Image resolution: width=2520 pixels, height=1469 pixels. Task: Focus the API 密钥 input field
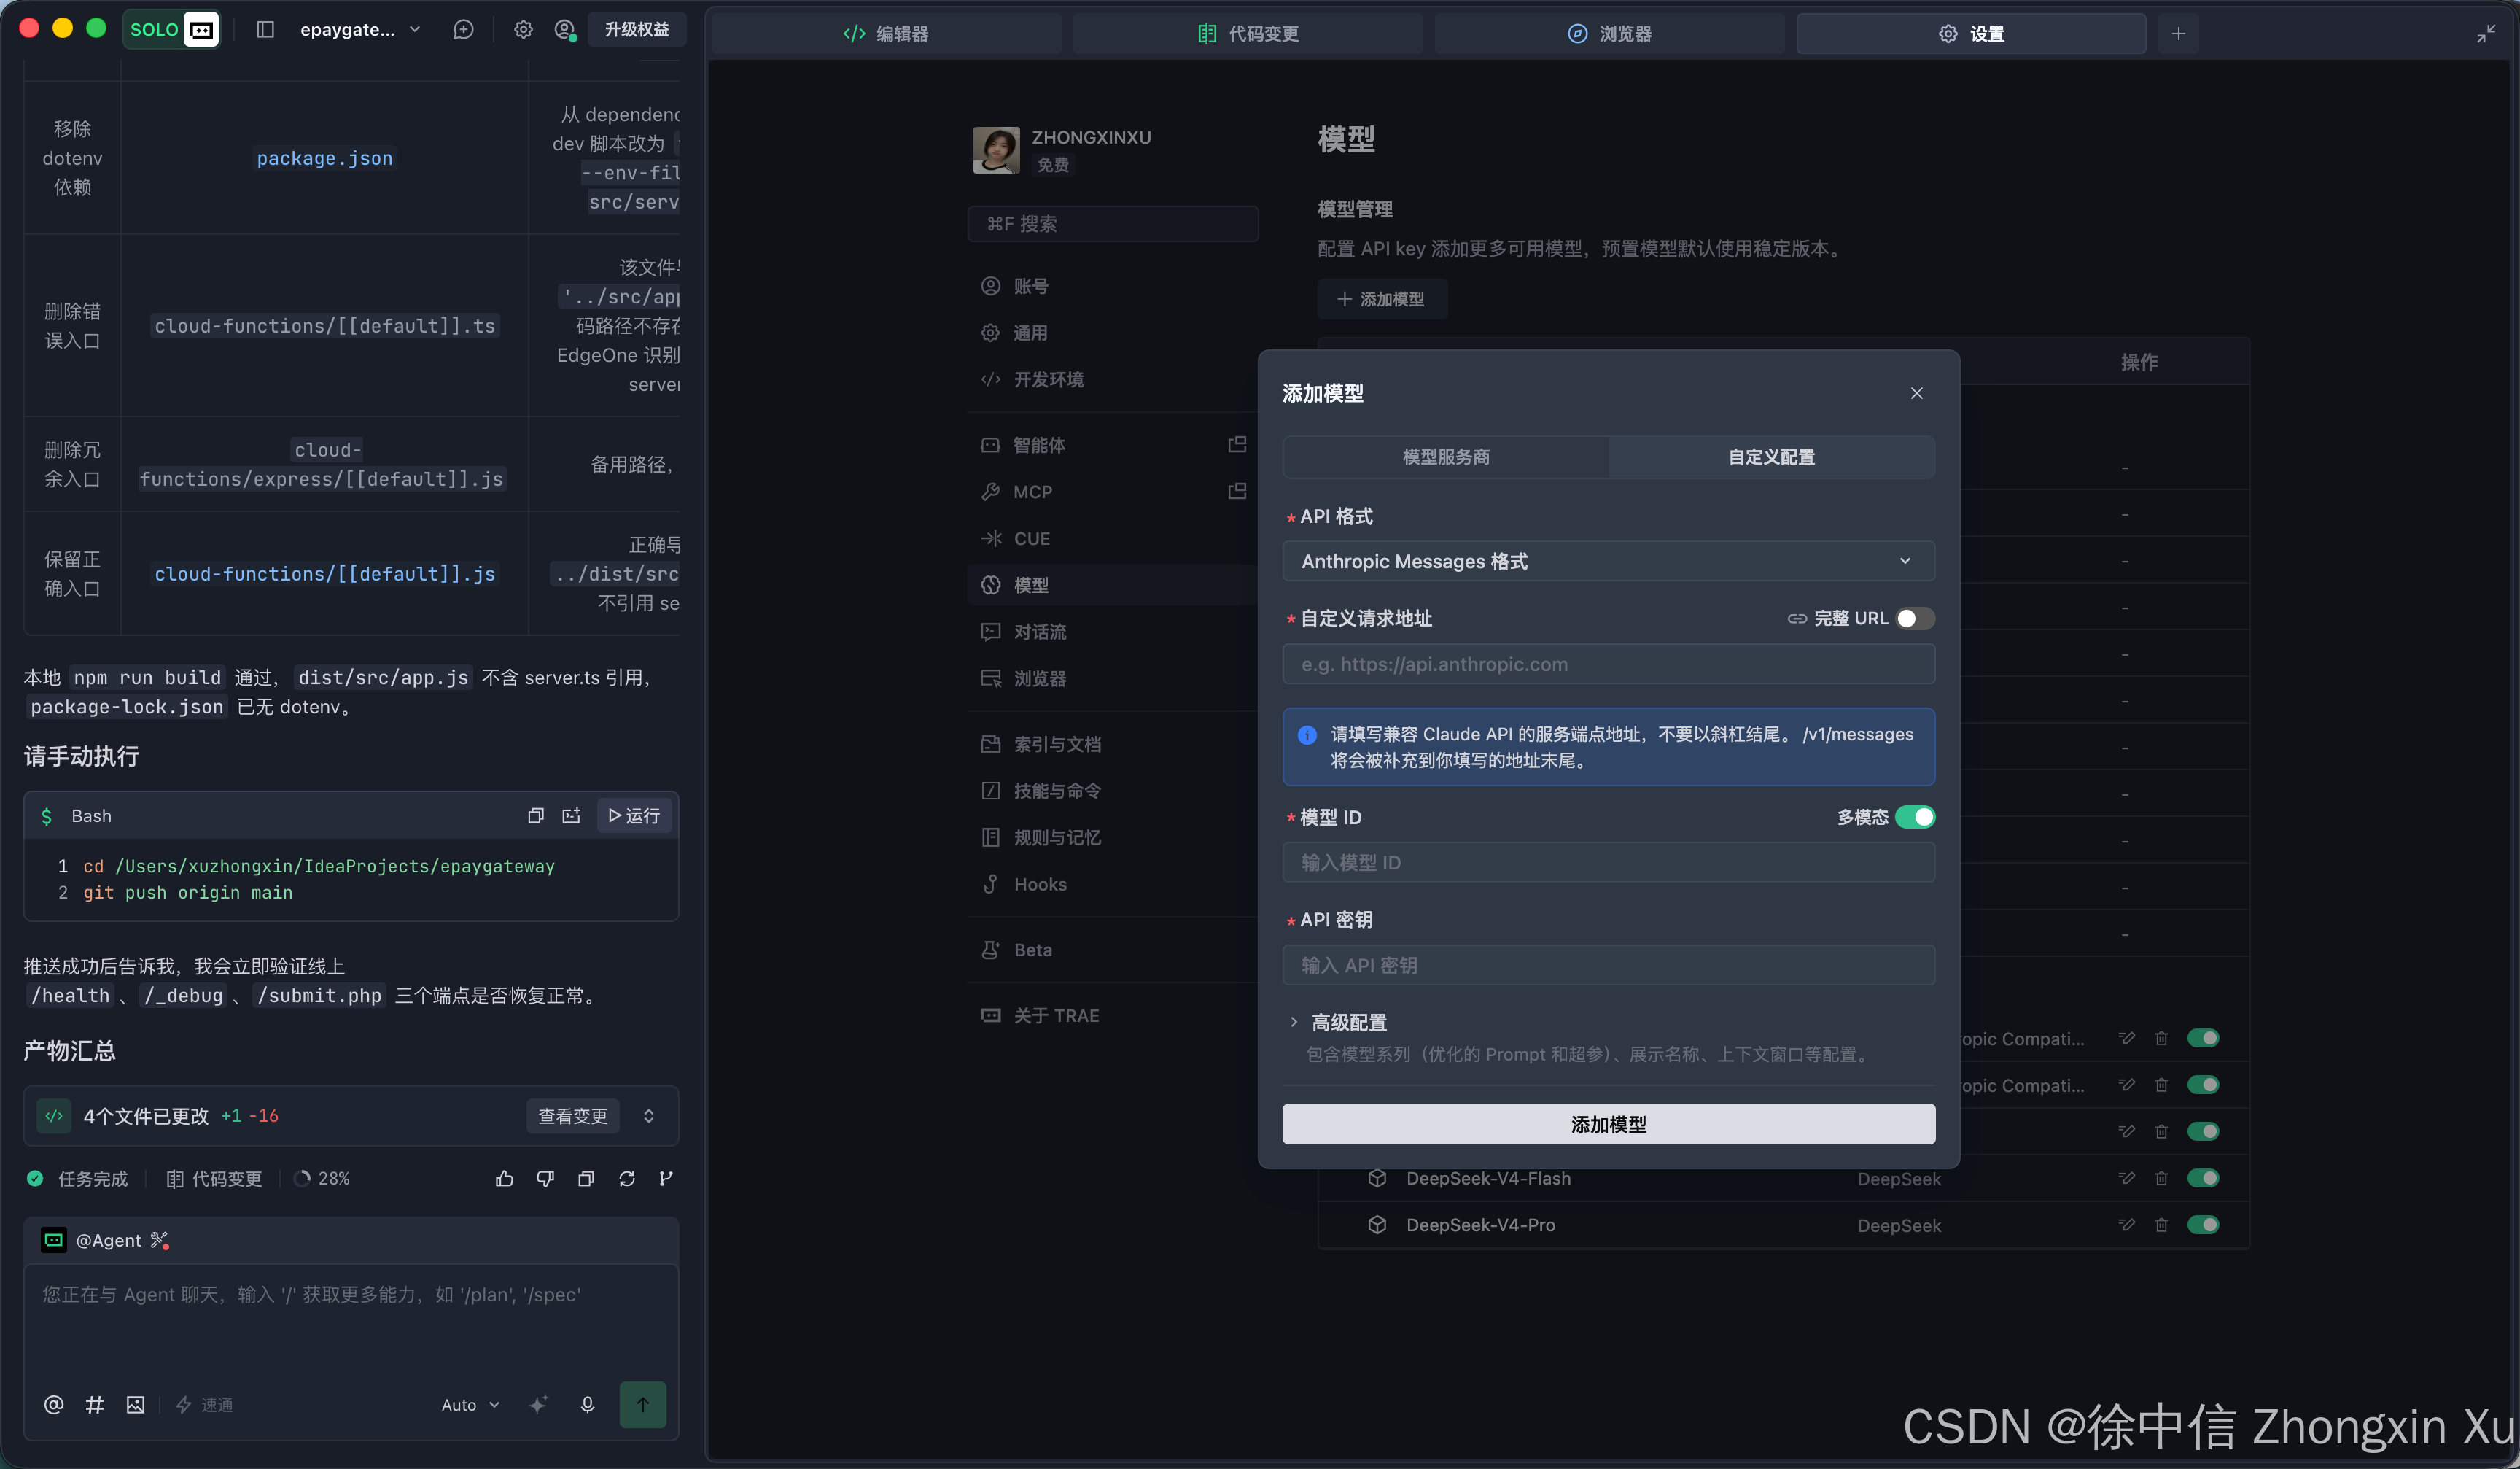pos(1608,965)
